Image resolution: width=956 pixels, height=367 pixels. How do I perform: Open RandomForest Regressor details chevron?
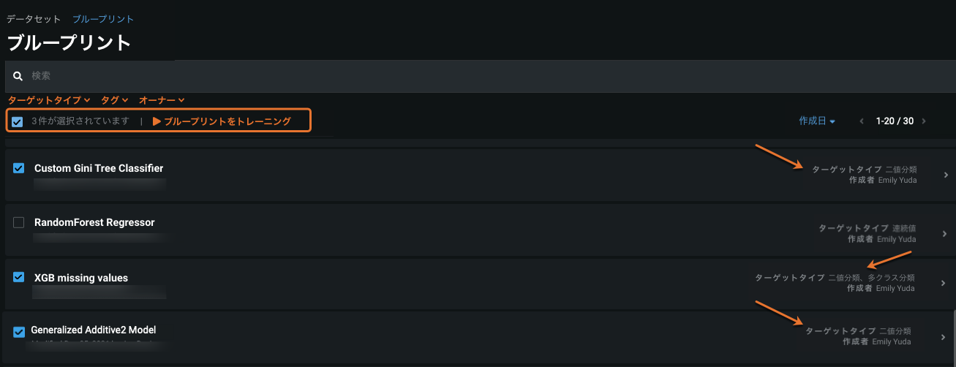coord(943,235)
